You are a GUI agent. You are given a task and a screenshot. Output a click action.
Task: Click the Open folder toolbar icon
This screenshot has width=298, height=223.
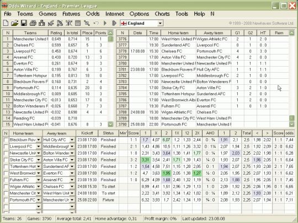pos(15,23)
